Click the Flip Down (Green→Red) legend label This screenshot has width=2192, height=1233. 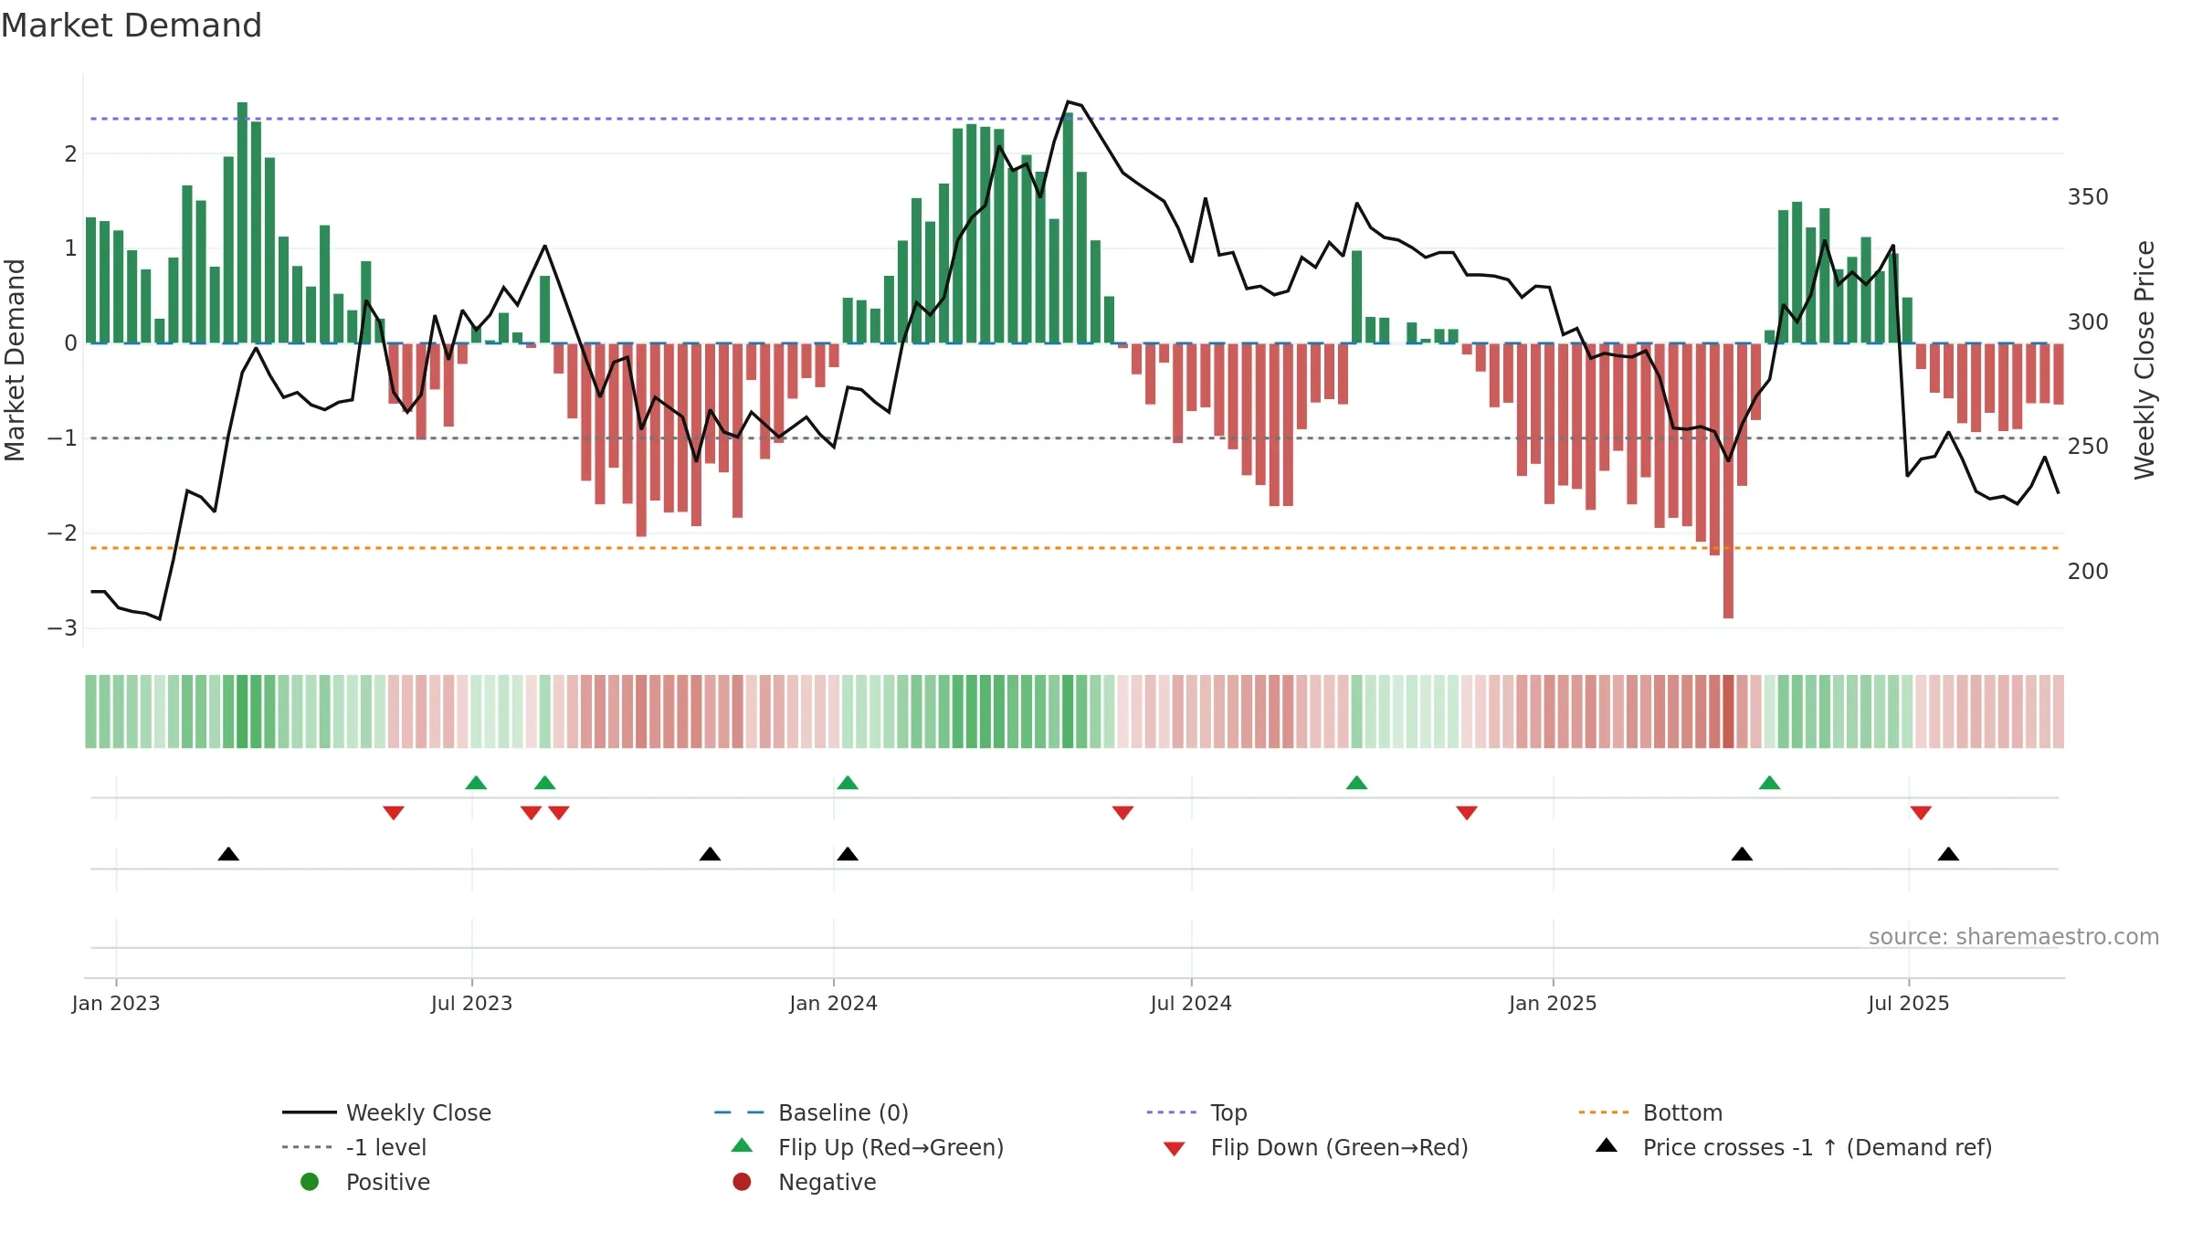pos(1339,1147)
